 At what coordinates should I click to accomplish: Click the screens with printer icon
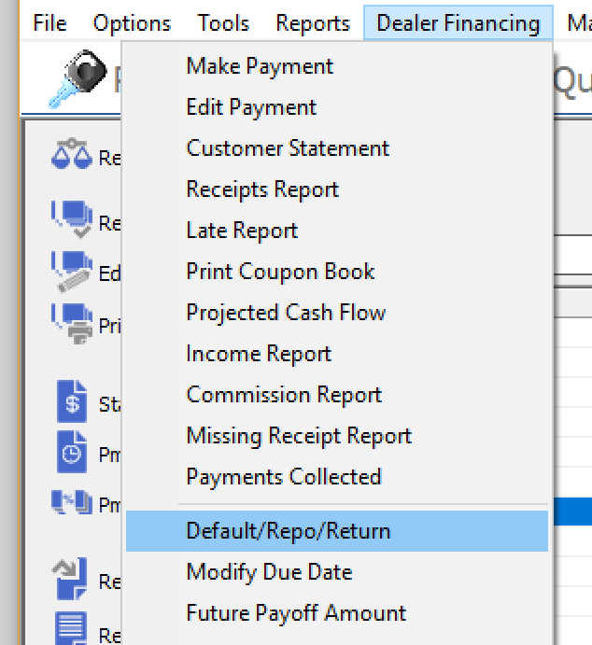pos(71,326)
